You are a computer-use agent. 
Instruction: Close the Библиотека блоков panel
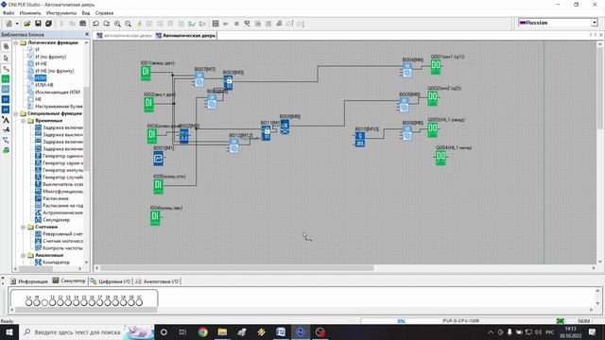pyautogui.click(x=87, y=34)
